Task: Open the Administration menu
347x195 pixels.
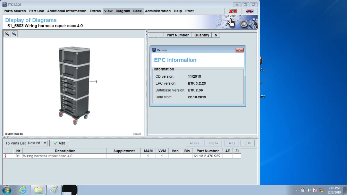Action: (158, 11)
